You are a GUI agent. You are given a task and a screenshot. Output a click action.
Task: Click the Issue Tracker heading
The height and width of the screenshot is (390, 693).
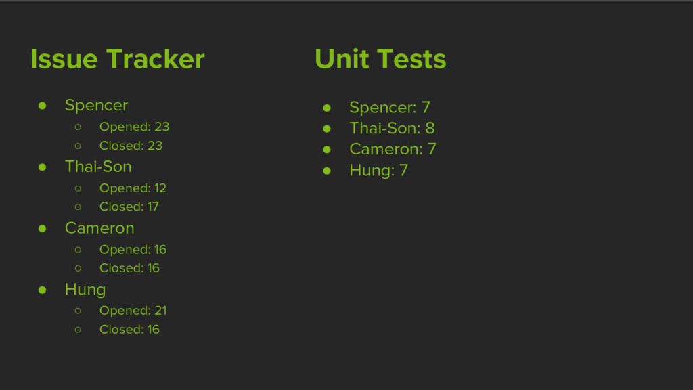tap(118, 59)
